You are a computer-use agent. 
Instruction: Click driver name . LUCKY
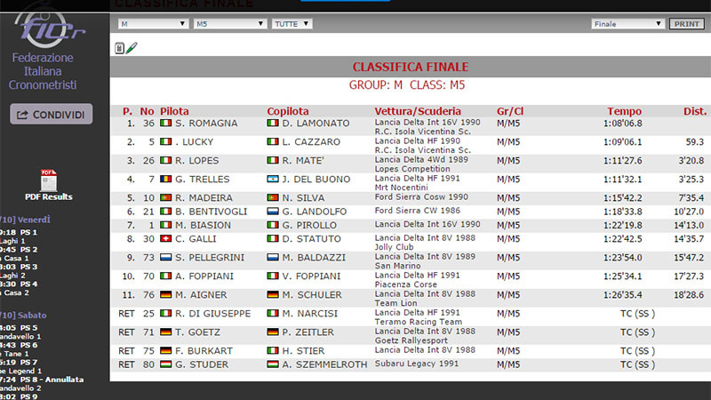[194, 141]
